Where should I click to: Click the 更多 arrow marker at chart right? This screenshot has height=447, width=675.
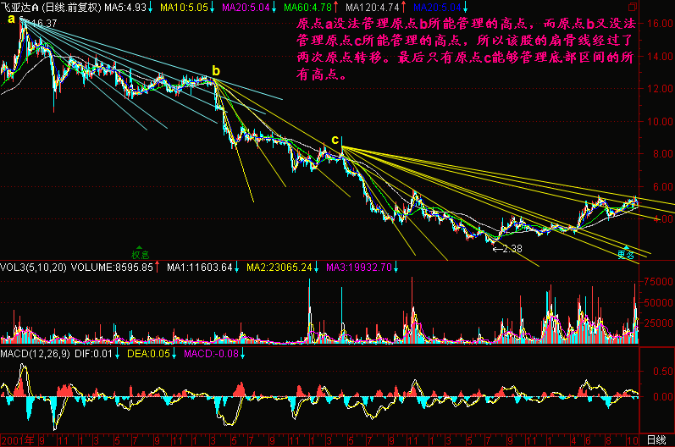625,252
